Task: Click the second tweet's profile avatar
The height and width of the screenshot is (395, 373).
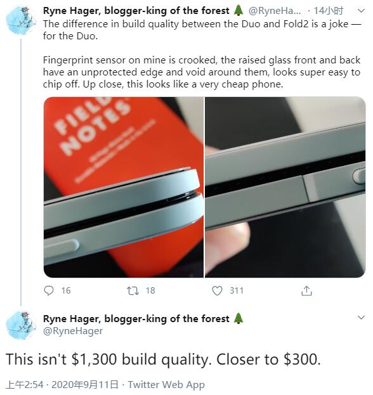Action: pyautogui.click(x=21, y=325)
